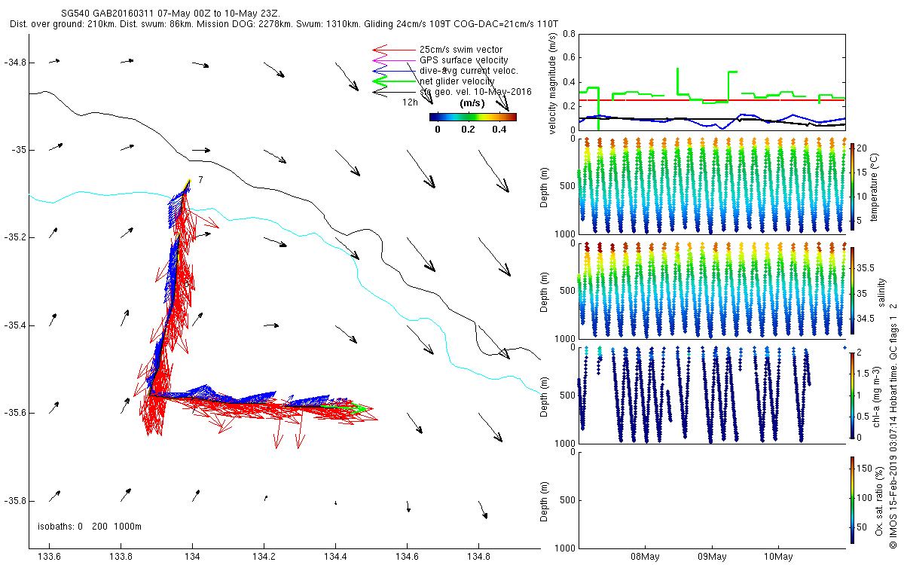Click the magenta GPS surface velocity arrow

(x=394, y=60)
